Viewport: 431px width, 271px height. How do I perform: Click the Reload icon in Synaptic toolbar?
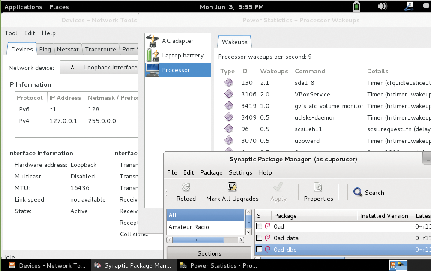coord(186,187)
